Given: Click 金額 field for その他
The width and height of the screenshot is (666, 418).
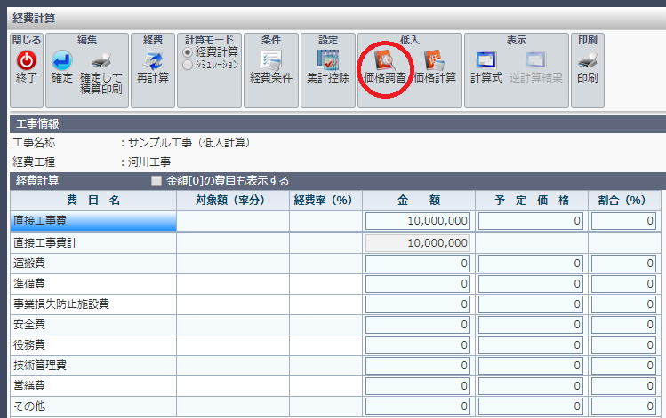Looking at the screenshot, I should tap(418, 406).
